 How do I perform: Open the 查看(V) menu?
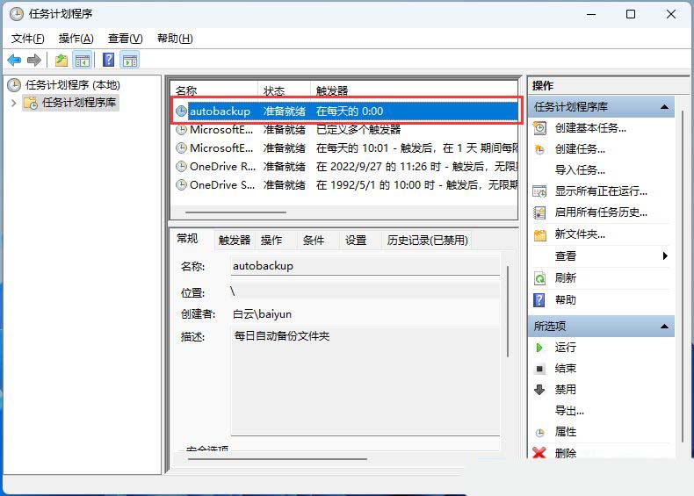point(126,39)
